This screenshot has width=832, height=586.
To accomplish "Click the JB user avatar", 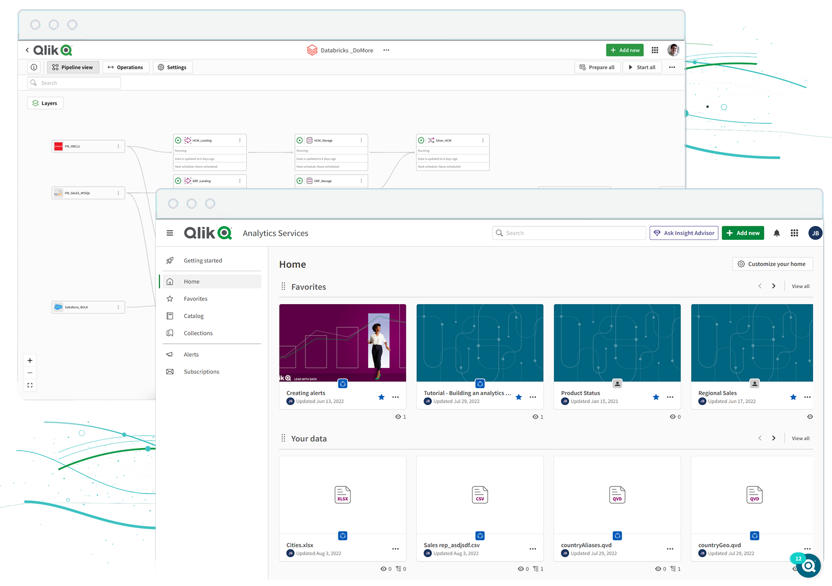I will click(815, 233).
